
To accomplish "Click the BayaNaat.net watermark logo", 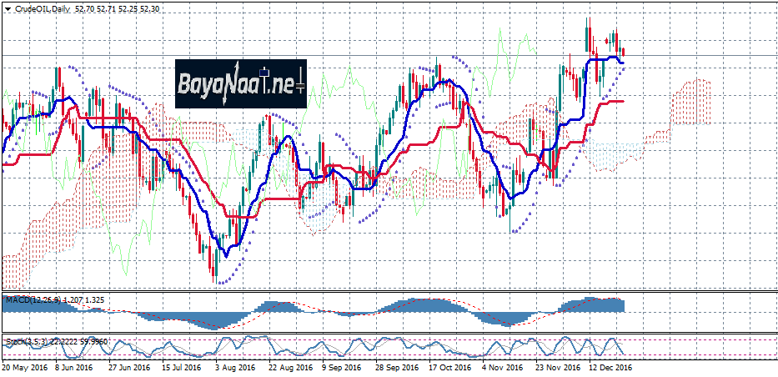I will point(240,83).
